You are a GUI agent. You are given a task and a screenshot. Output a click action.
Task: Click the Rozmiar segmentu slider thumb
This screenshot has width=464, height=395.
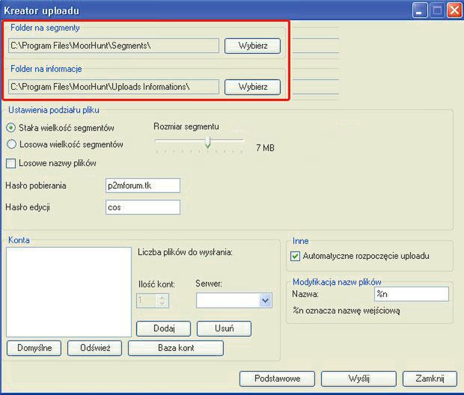[x=208, y=142]
